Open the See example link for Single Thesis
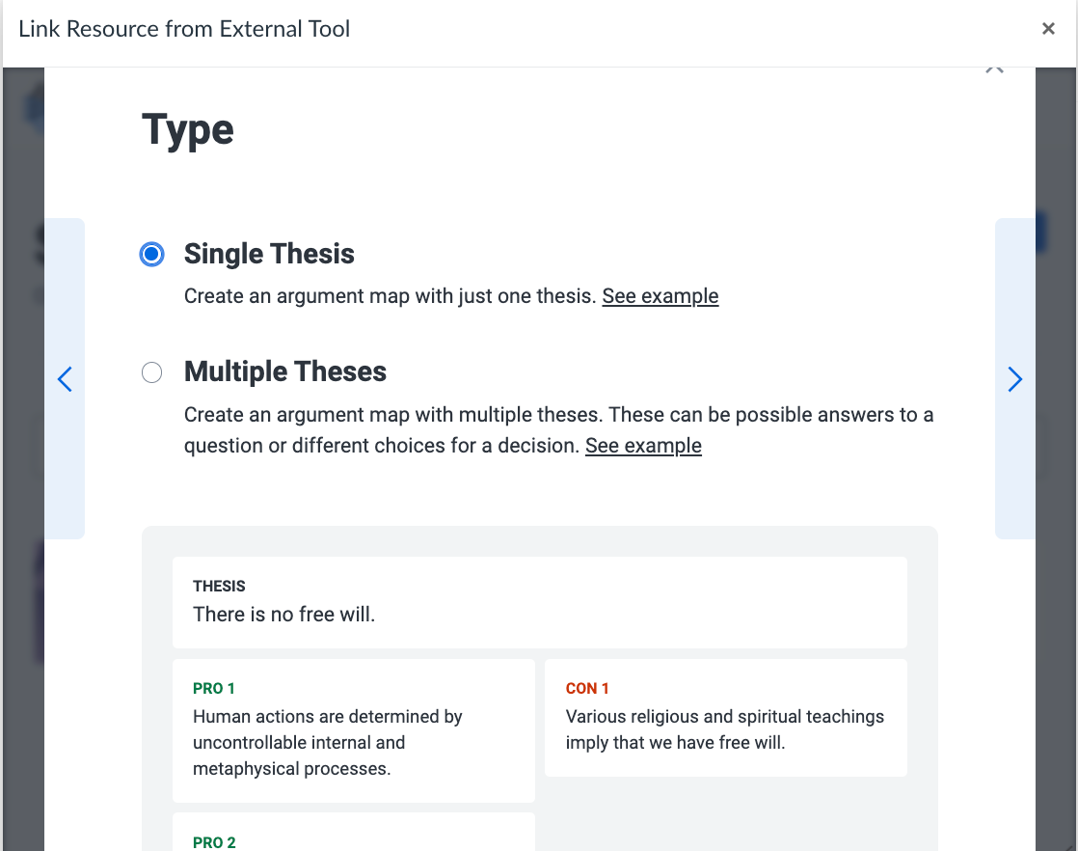1078x851 pixels. (x=660, y=296)
